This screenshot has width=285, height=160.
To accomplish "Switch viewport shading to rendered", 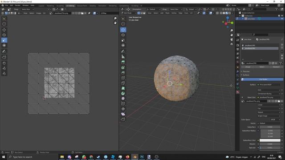I will pos(230,13).
